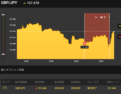Image resolution: width=121 pixels, height=94 pixels.
Task: Click the current rate 137.478 in header
Action: (33, 3)
